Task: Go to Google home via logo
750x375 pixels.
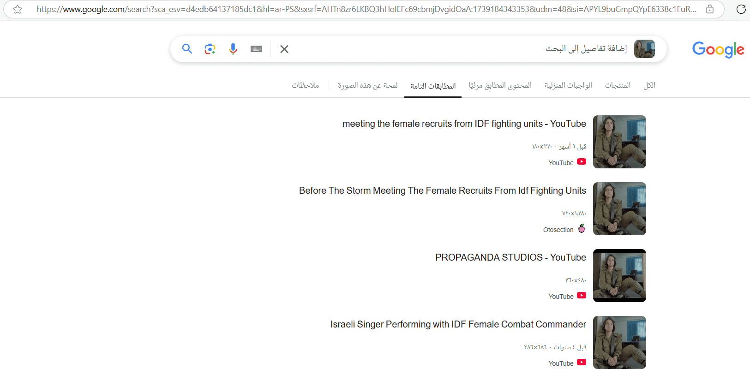Action: point(718,49)
